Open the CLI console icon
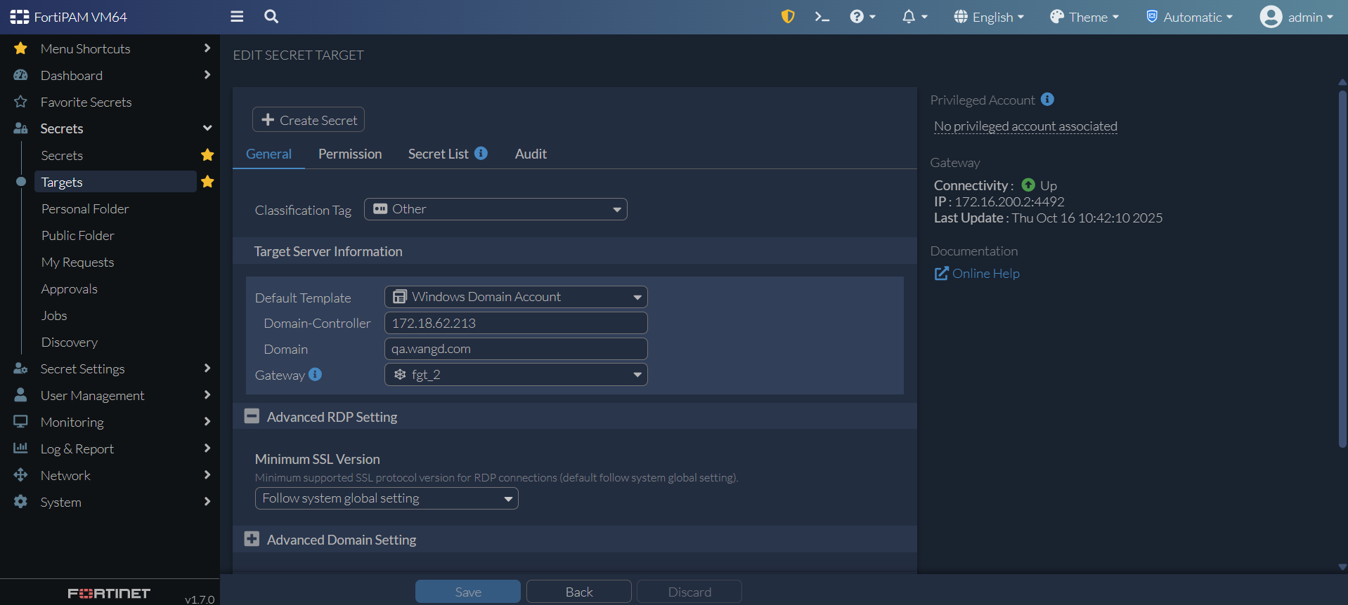The width and height of the screenshot is (1348, 605). pos(822,17)
